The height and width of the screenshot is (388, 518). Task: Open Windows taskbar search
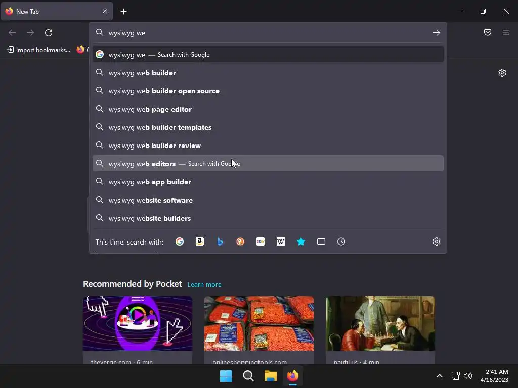248,376
